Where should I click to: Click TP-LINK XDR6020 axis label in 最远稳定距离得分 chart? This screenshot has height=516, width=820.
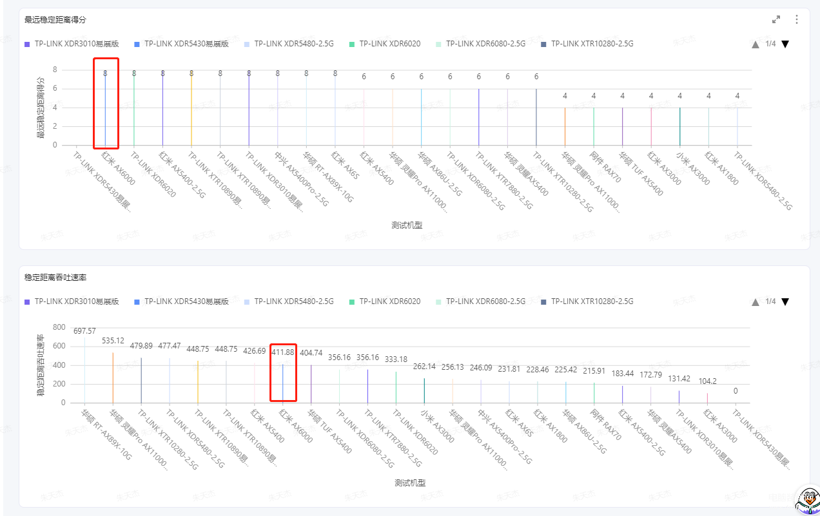pyautogui.click(x=153, y=175)
